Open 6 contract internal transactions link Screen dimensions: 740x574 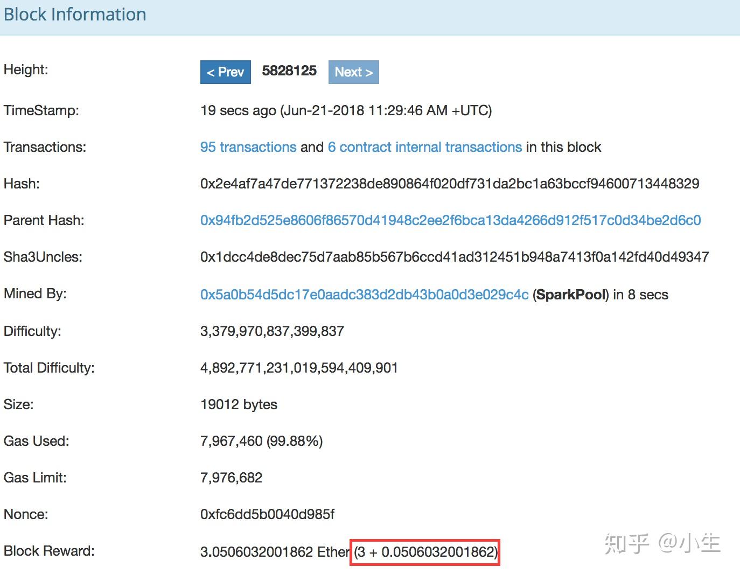pyautogui.click(x=425, y=147)
